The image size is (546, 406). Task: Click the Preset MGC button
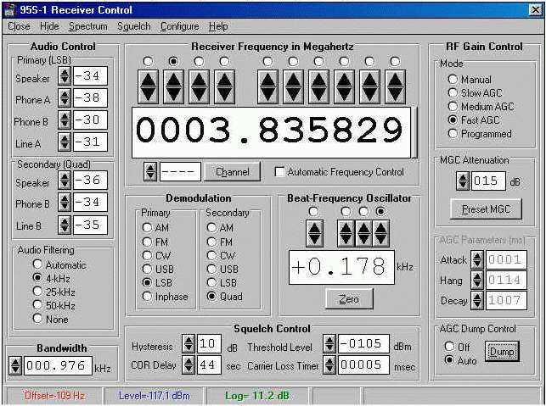click(486, 209)
